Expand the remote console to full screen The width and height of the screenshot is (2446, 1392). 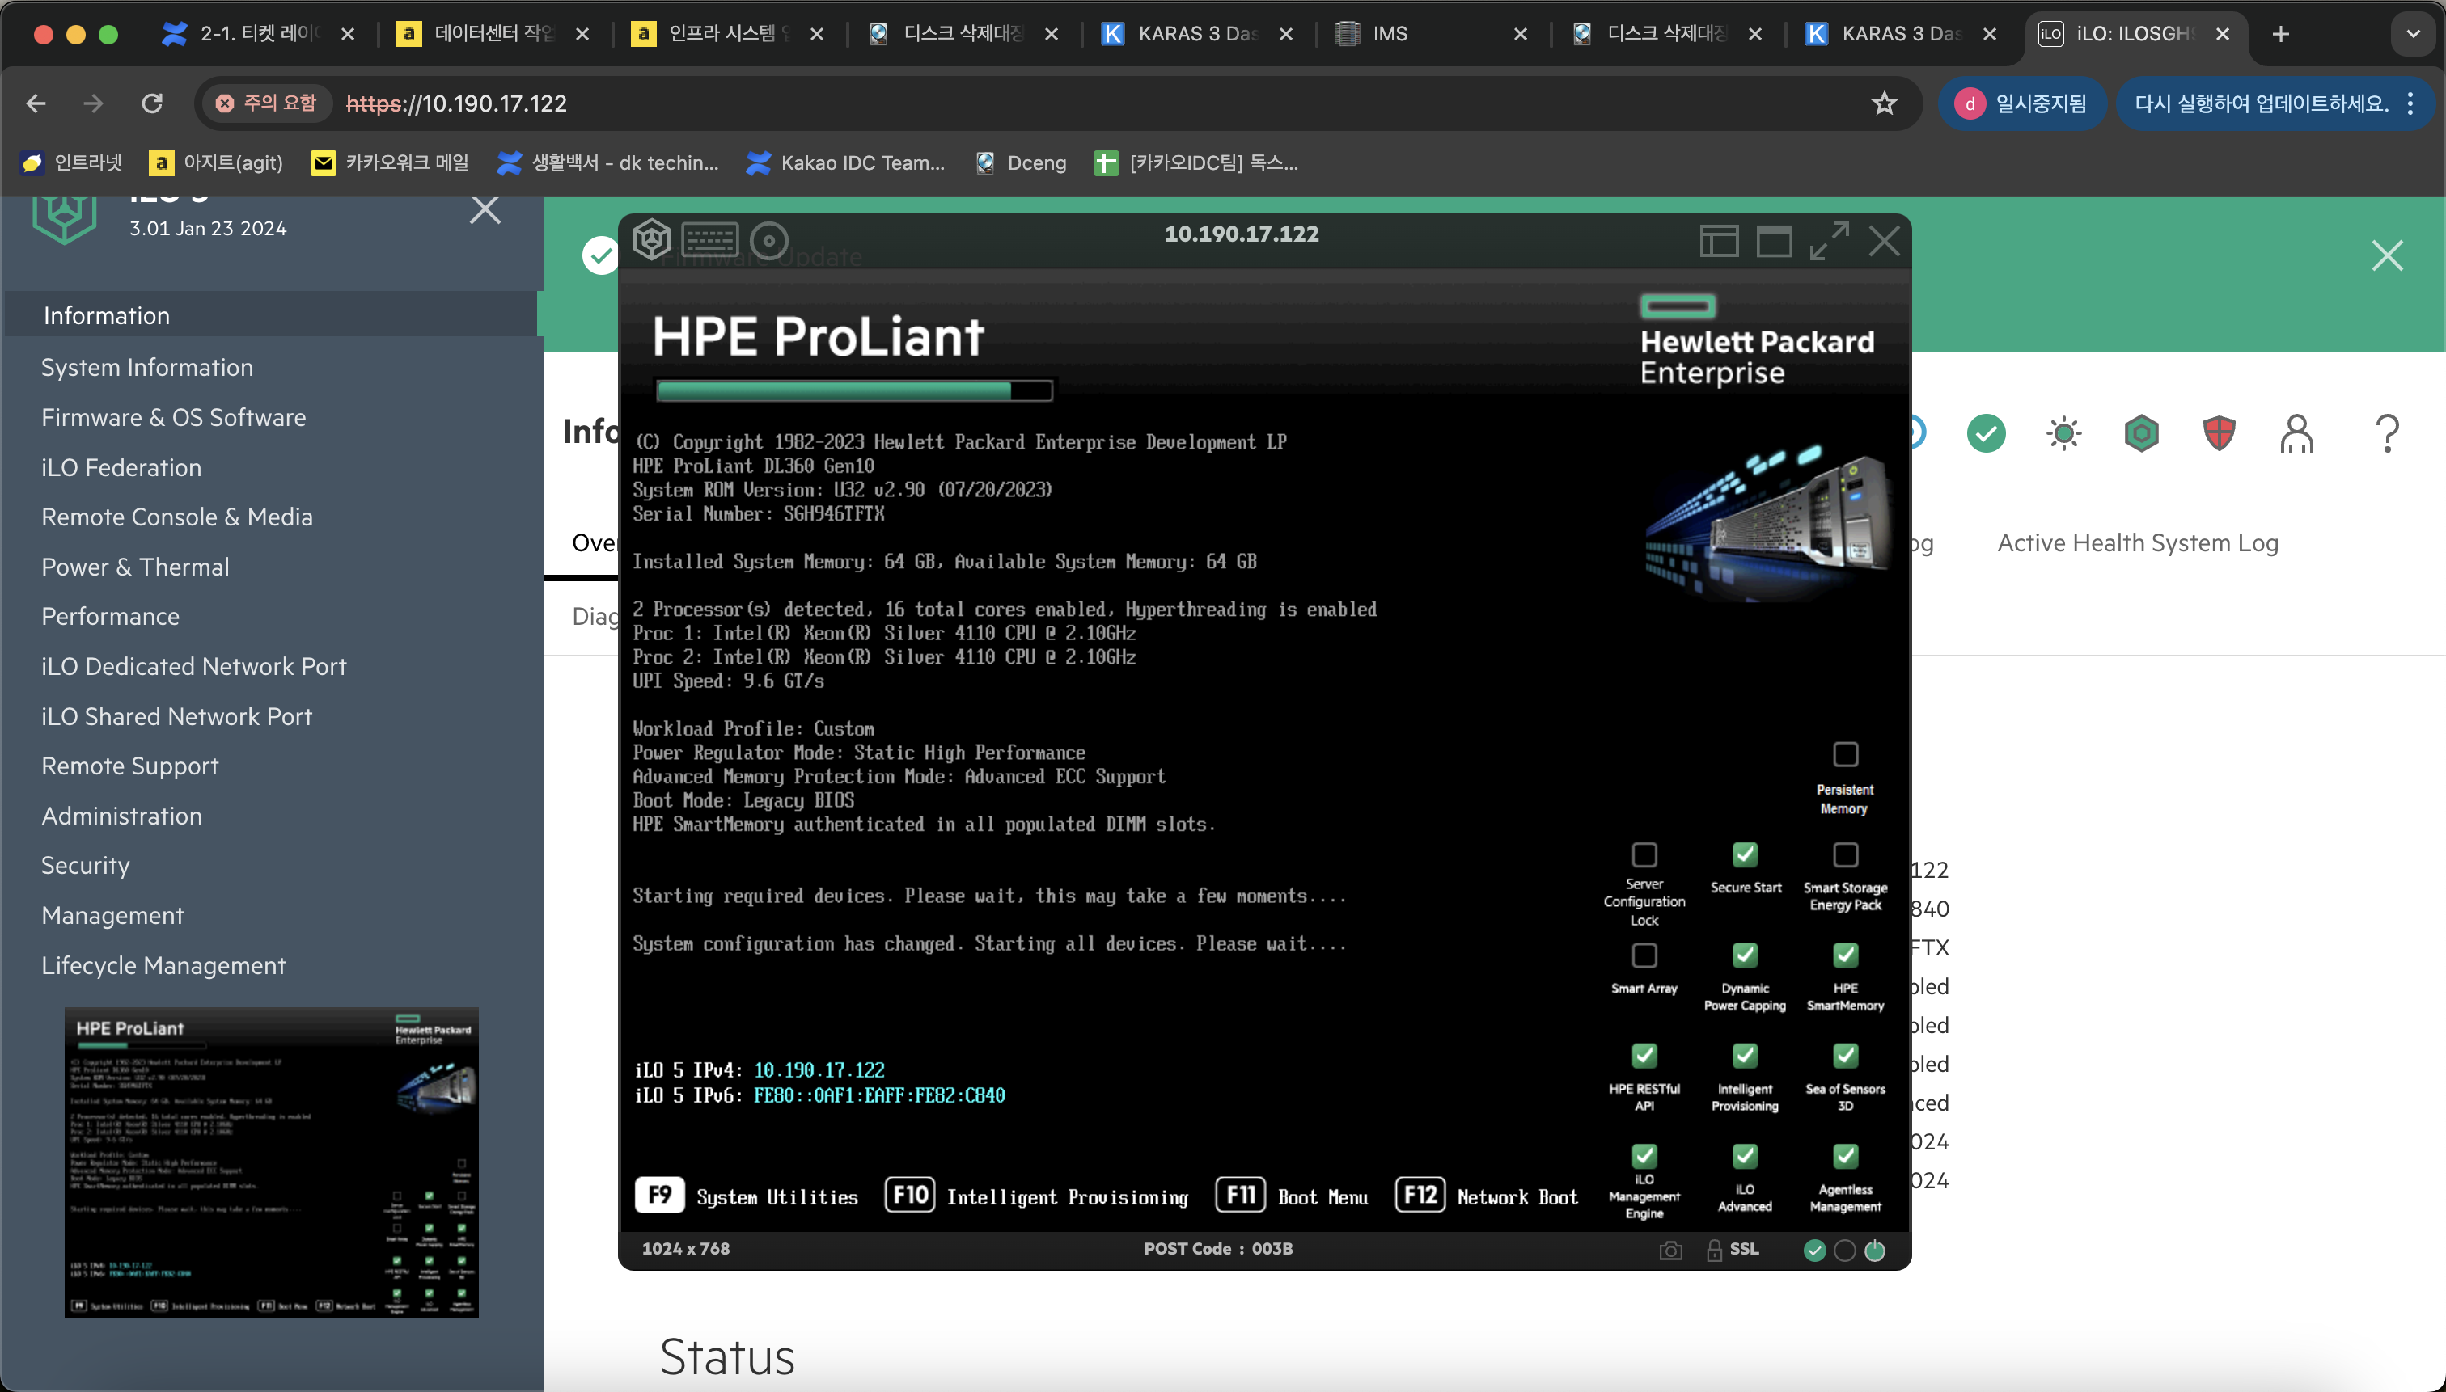(x=1829, y=241)
